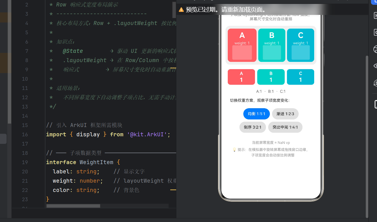The width and height of the screenshot is (377, 222).
Task: Click the '当前屏幕宽度 ≈ NaN vp' text
Action: 271,142
